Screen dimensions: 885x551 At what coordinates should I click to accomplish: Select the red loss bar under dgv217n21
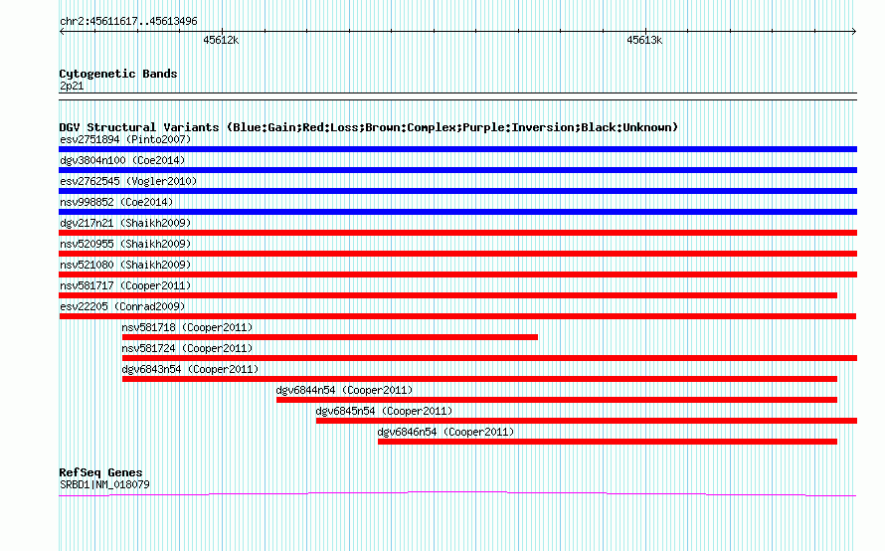pos(457,233)
